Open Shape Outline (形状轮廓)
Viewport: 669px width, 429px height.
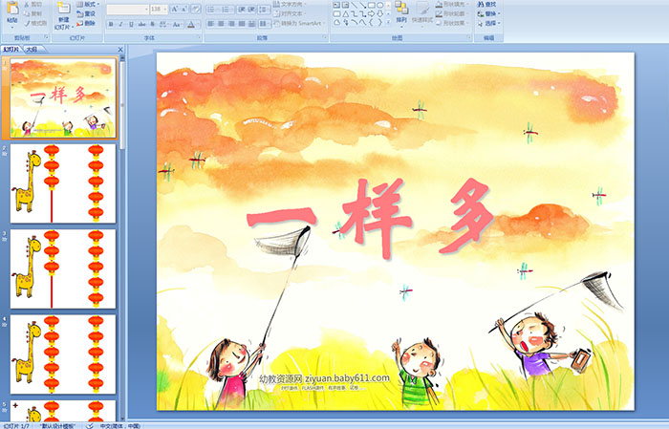click(x=452, y=13)
